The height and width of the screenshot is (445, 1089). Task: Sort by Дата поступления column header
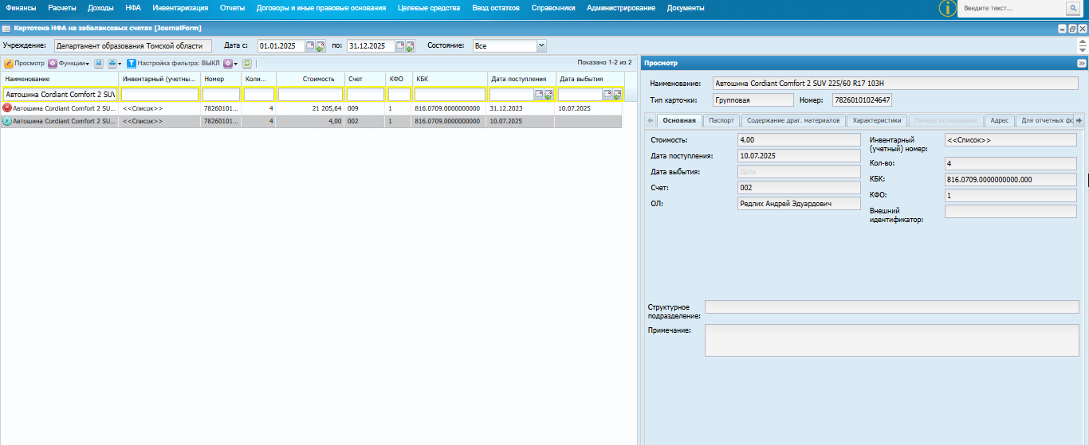[522, 79]
